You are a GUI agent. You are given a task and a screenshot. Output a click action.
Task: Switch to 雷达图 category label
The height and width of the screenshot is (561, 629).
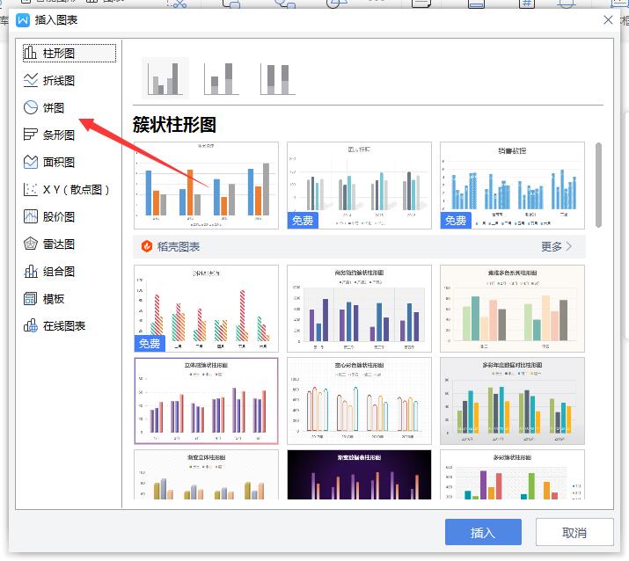tap(59, 244)
